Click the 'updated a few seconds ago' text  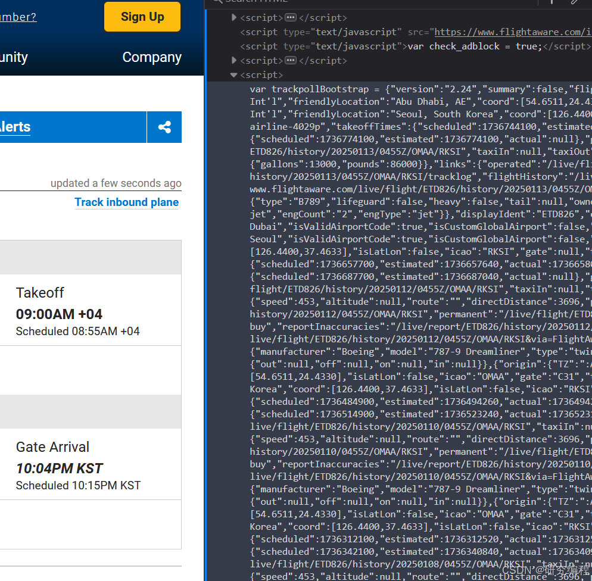pos(116,183)
